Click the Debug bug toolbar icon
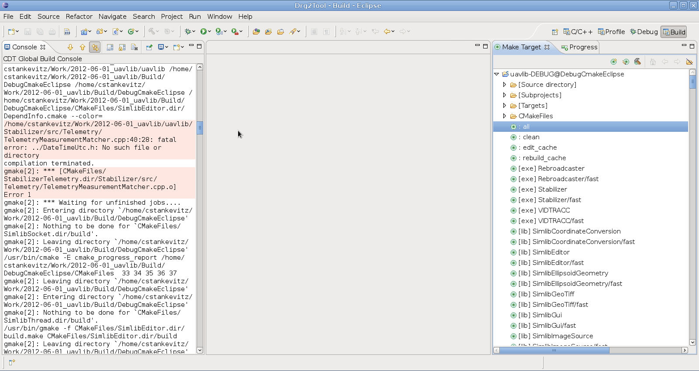The height and width of the screenshot is (371, 699). [x=188, y=31]
